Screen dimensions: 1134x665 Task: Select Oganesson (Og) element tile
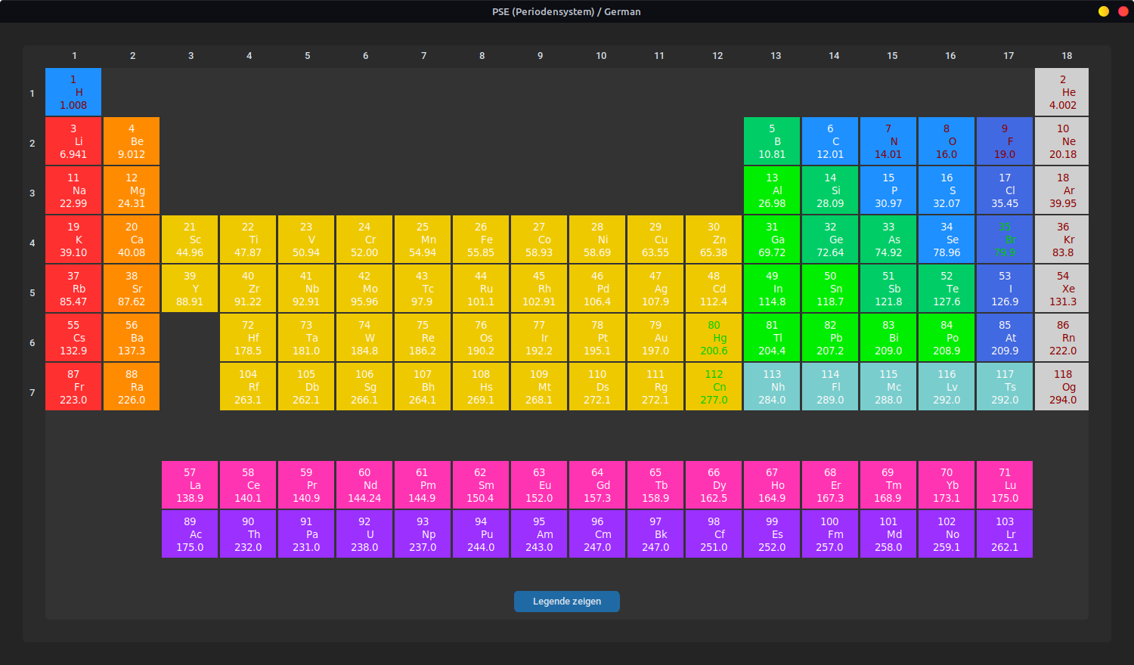coord(1062,387)
